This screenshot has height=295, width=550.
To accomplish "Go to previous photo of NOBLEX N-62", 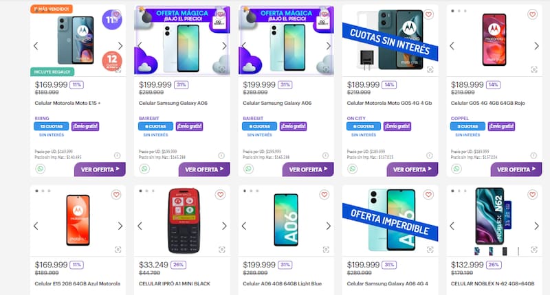I will [x=452, y=226].
